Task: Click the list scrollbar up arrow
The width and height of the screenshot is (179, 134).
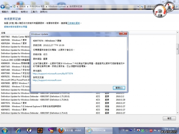Action: [178, 33]
